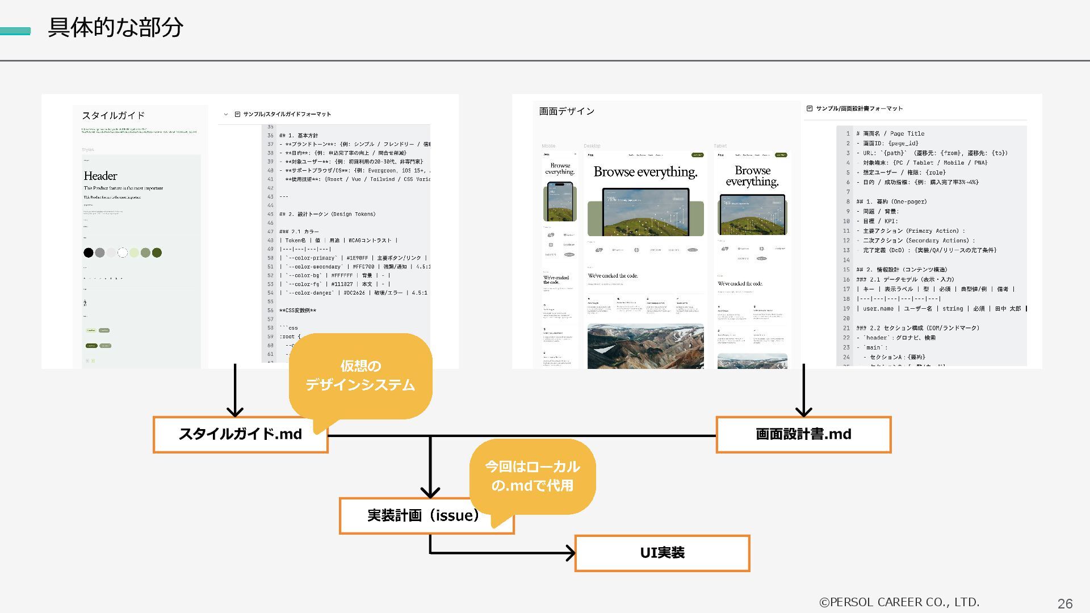Click the document icon beside サンプル/スタイルガイドフォーマット

[x=237, y=114]
